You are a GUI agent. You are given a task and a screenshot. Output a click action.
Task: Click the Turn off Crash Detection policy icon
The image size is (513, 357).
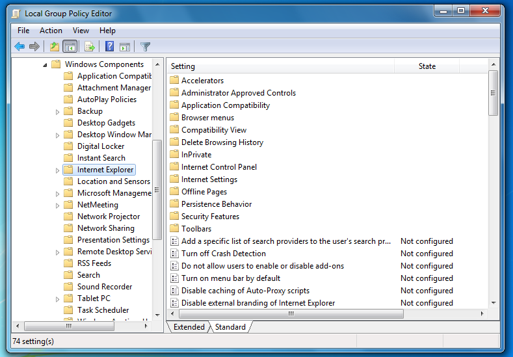(175, 254)
